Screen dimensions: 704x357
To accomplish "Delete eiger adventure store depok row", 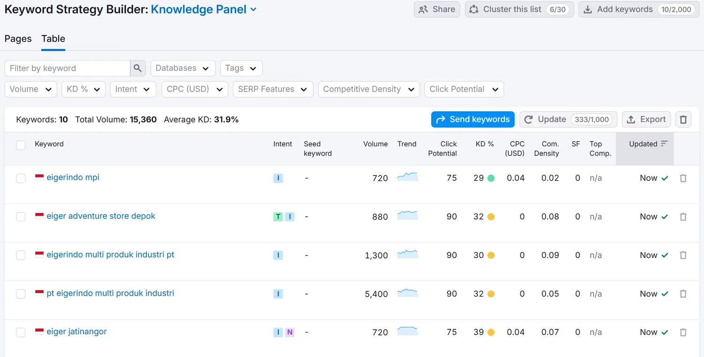I will (x=683, y=217).
